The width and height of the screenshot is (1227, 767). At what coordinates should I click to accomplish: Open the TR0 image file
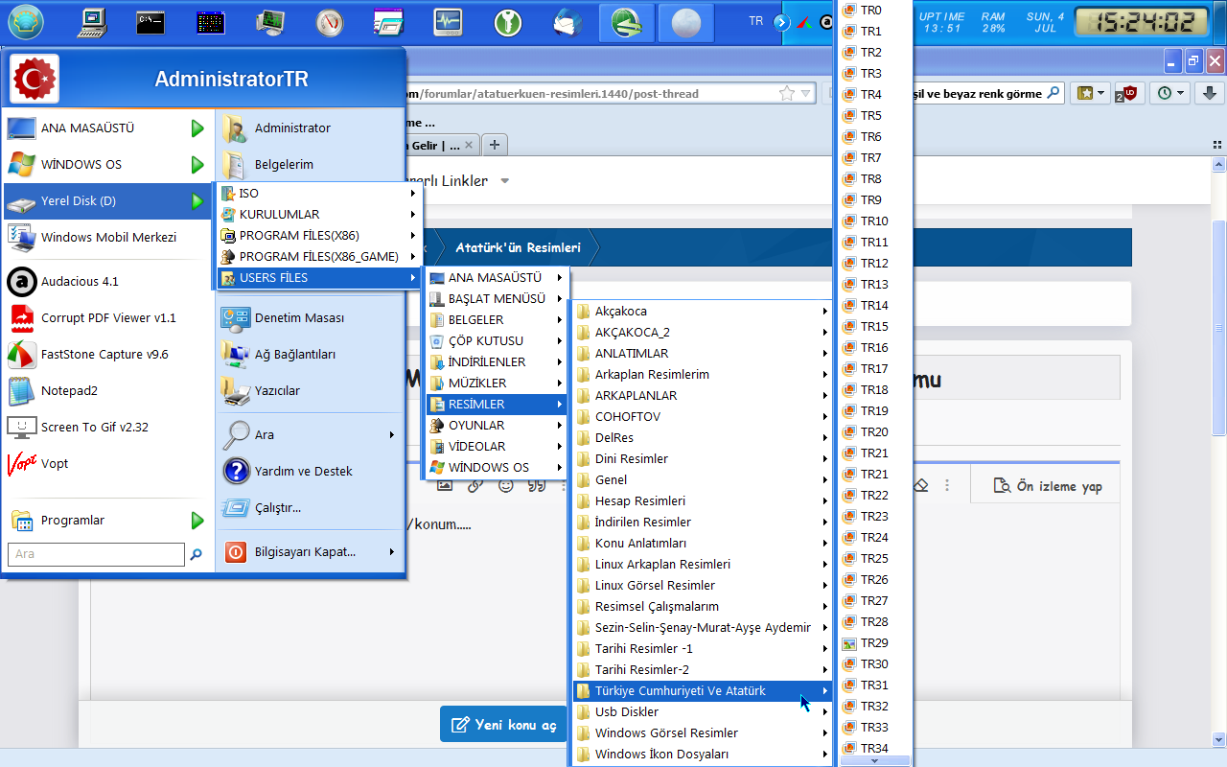873,11
